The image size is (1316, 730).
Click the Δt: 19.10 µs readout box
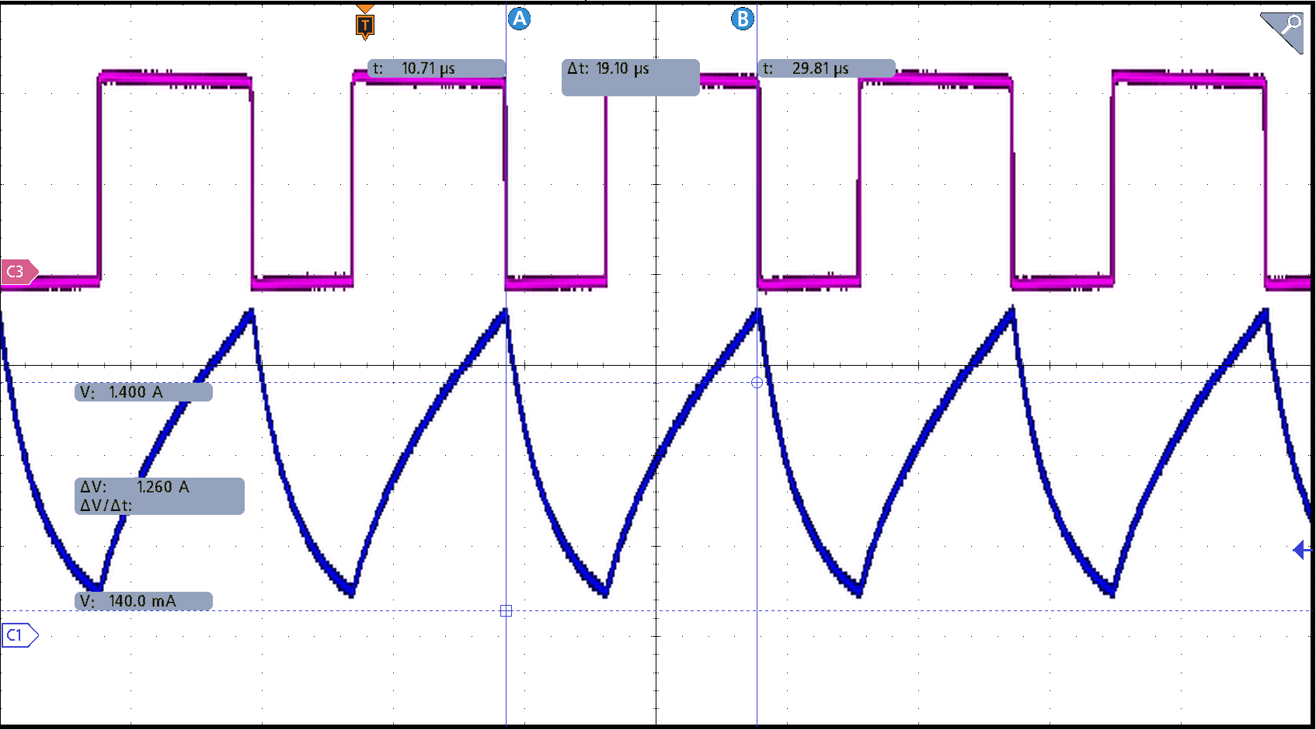click(630, 77)
